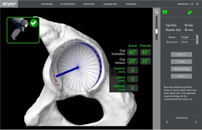202x130 pixels.
Task: Open the Case Planning tab
Action: pyautogui.click(x=47, y=4)
